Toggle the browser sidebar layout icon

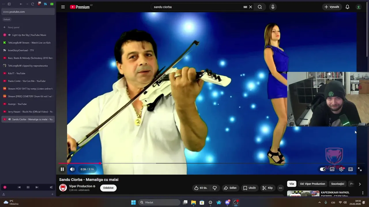click(9, 4)
